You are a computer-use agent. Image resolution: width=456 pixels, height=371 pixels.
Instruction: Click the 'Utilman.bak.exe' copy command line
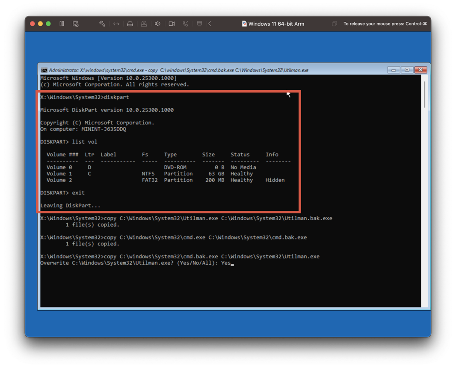(186, 218)
